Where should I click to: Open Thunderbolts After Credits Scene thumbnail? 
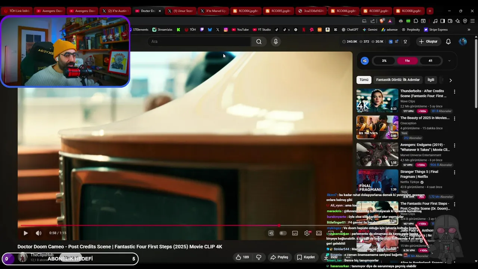tap(377, 100)
